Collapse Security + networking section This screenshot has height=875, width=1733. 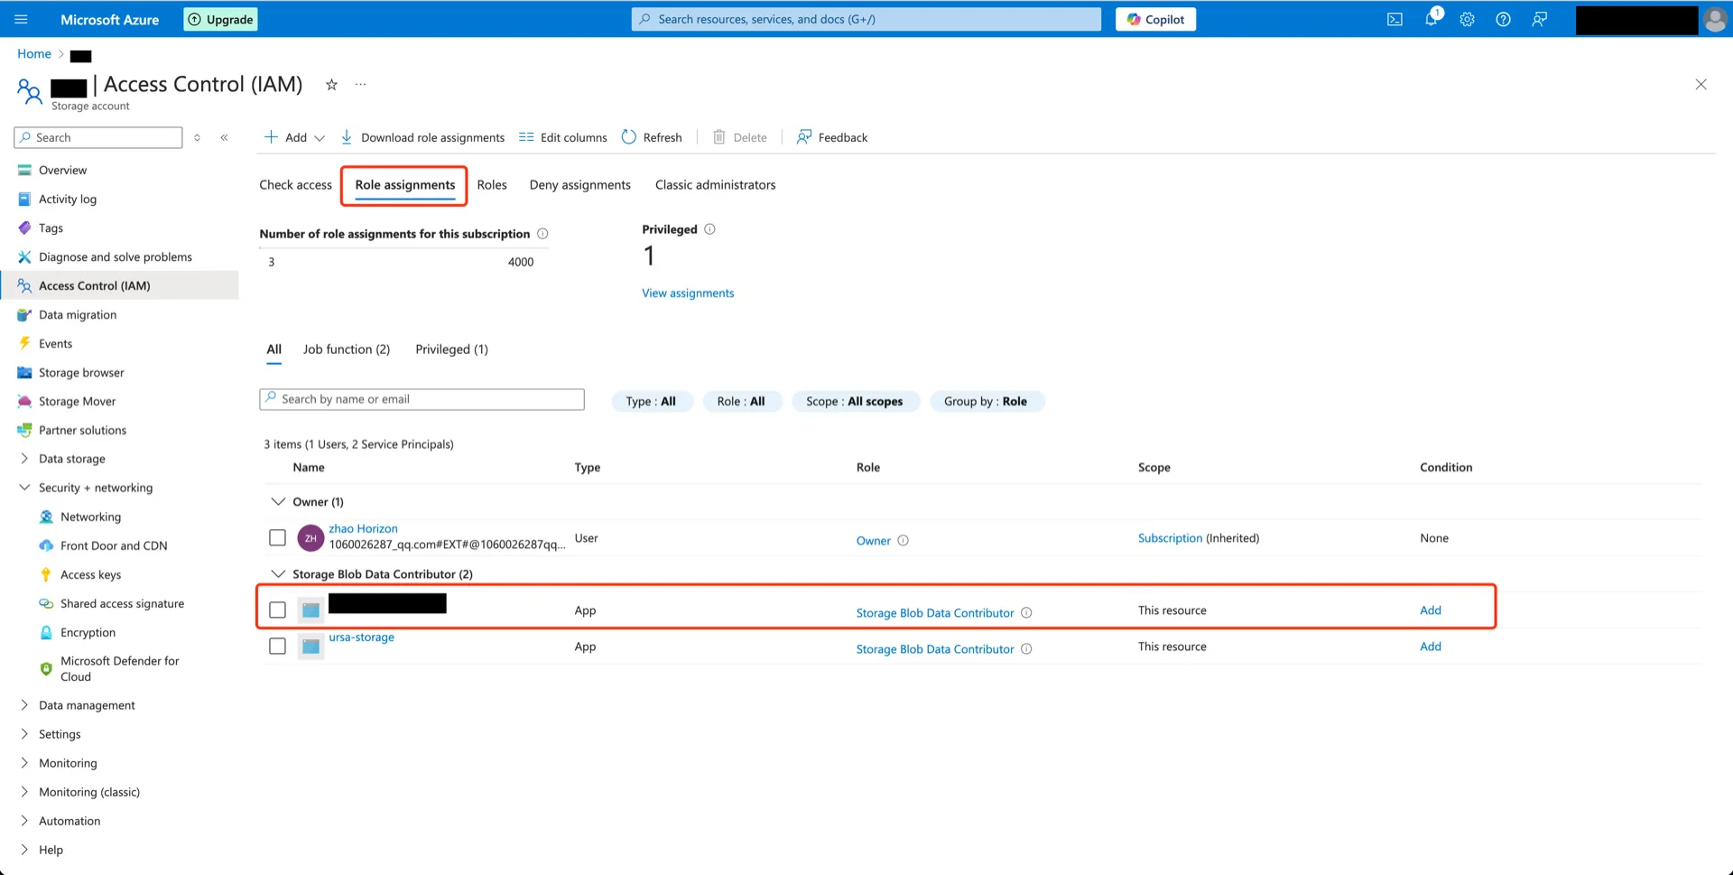24,488
